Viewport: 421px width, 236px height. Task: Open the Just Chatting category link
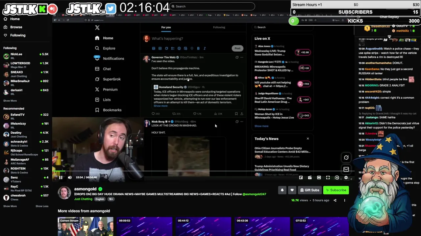point(83,199)
